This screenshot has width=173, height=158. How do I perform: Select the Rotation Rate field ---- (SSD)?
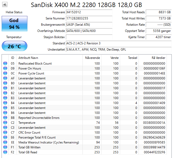(158, 25)
